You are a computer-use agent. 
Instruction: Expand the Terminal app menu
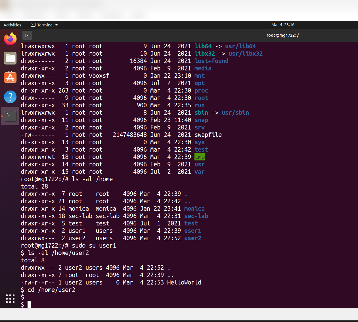44,25
